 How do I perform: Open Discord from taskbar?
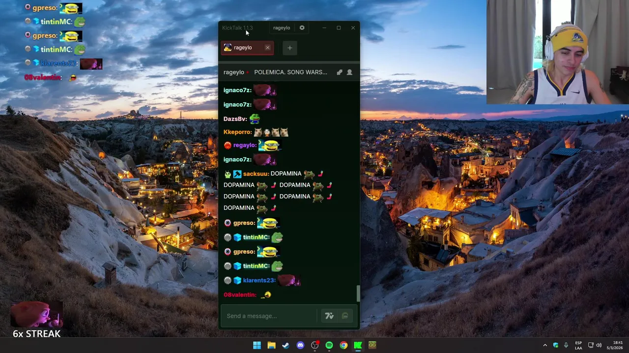(300, 345)
